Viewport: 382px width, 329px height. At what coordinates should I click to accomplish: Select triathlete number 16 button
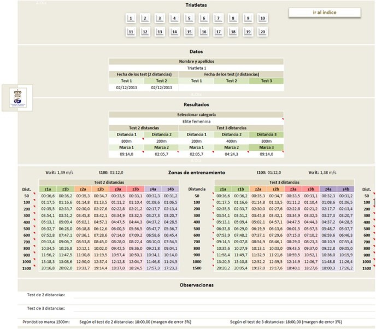[203, 32]
